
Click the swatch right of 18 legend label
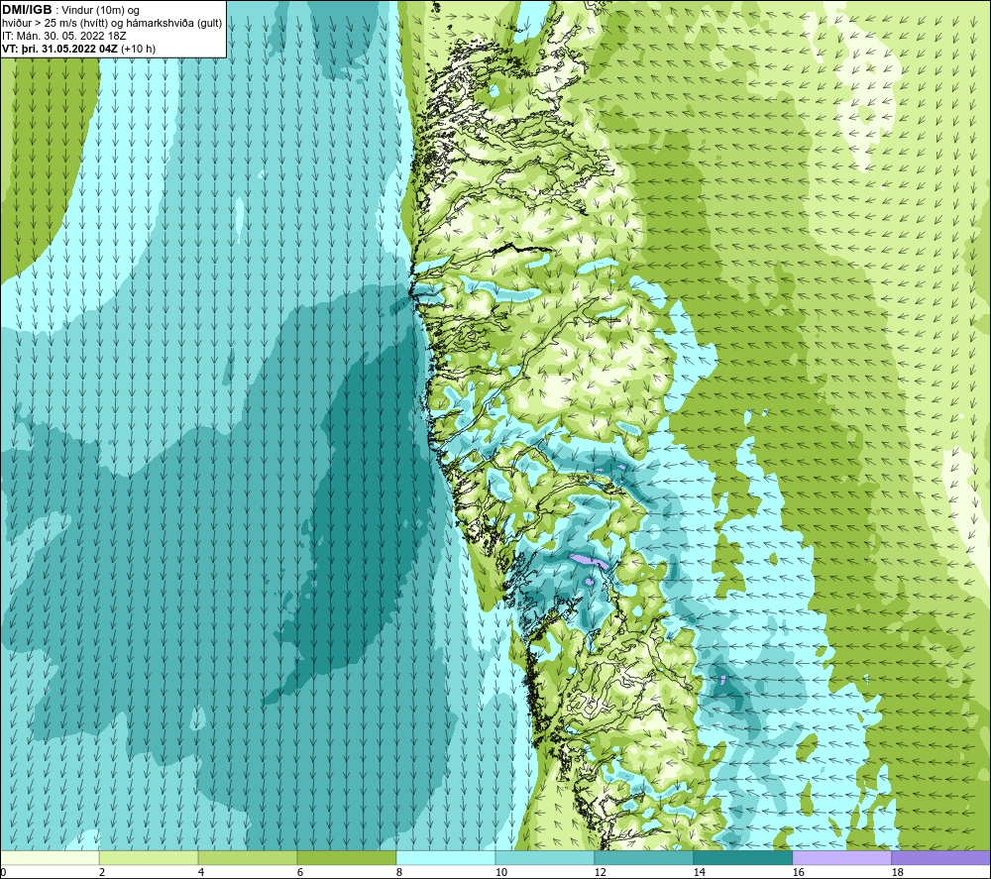point(940,858)
